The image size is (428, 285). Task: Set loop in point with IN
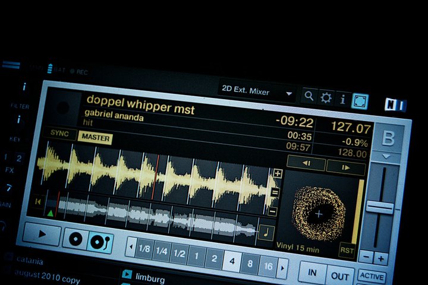(x=312, y=273)
